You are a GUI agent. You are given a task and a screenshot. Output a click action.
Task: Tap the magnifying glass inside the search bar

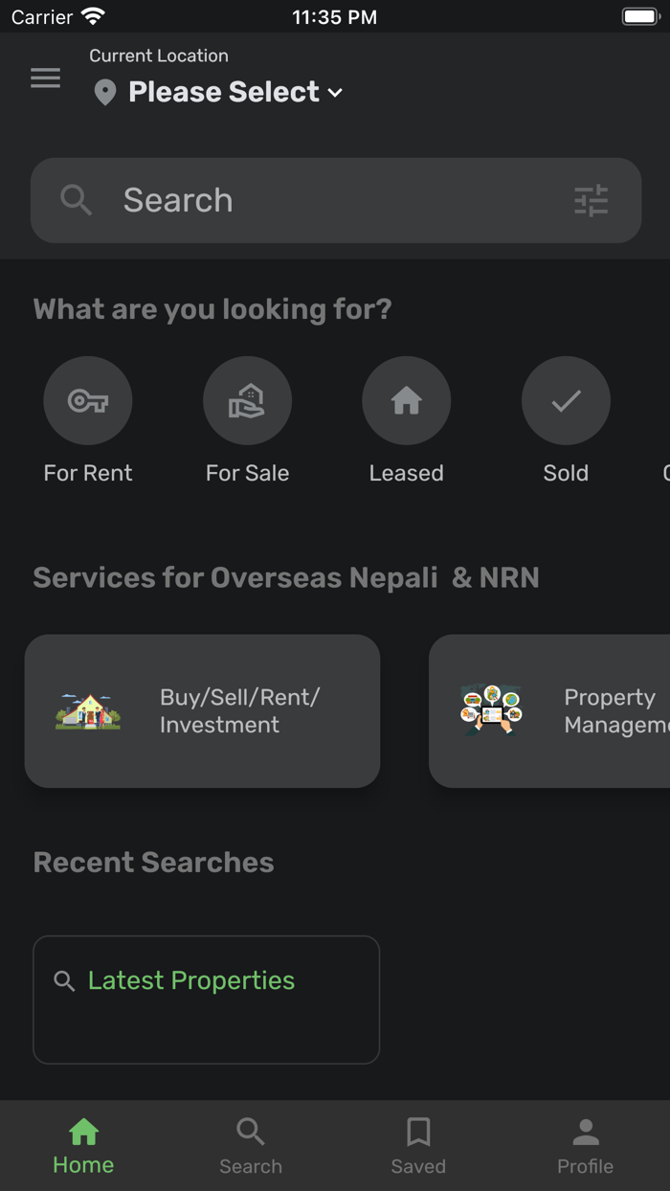click(77, 200)
